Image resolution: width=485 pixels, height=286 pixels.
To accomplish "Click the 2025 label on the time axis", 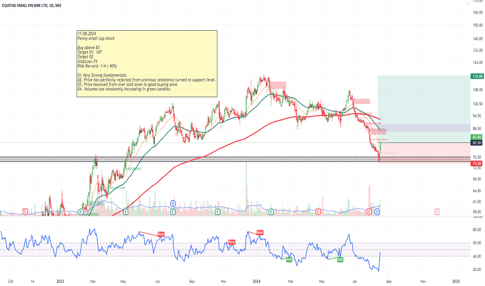I will tap(456, 281).
